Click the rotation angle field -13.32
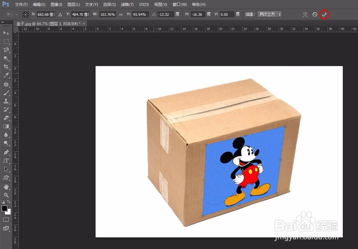The image size is (358, 249). pyautogui.click(x=165, y=15)
